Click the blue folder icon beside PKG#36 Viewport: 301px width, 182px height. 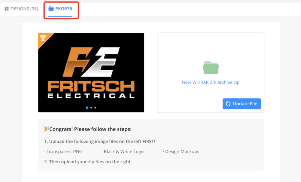[51, 9]
